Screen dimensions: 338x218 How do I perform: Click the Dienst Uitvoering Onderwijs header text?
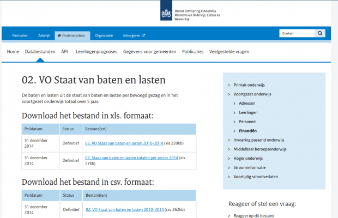pos(195,11)
